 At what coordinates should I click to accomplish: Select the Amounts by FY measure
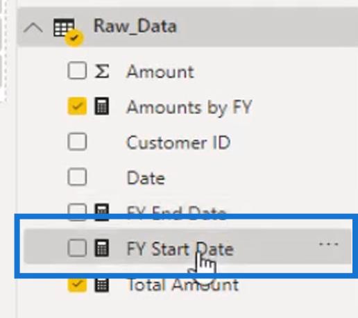(189, 107)
